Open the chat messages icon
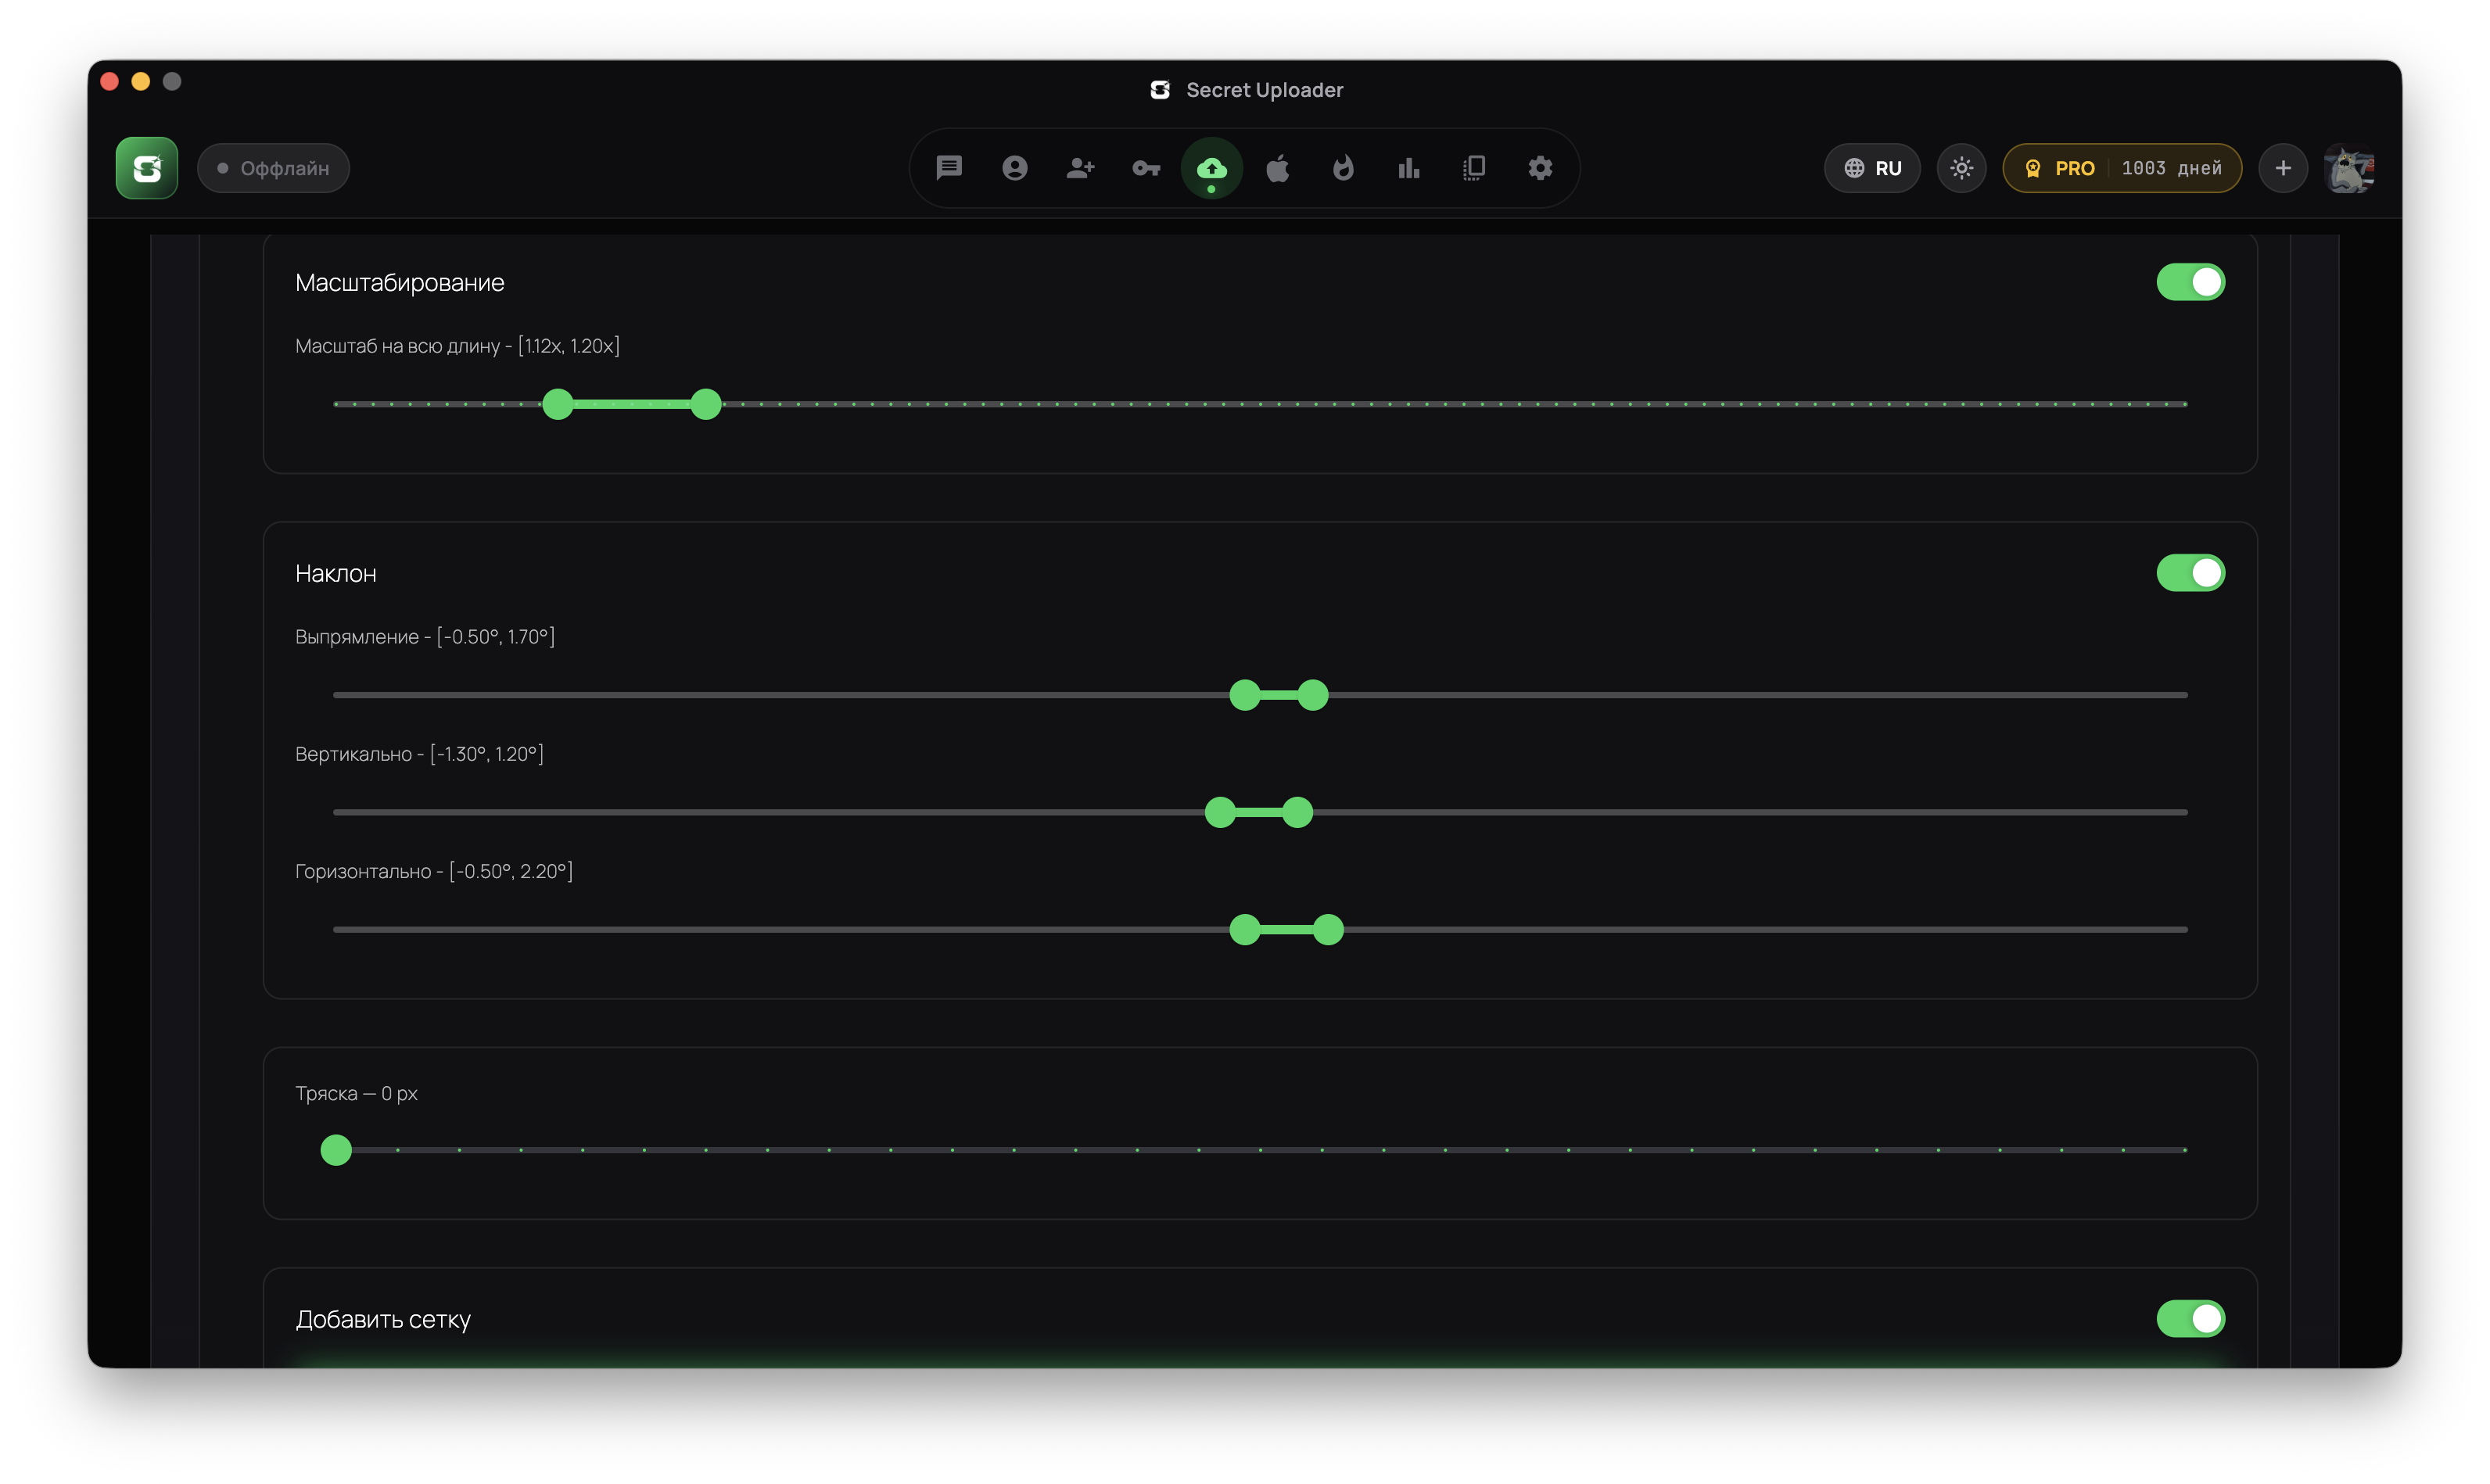Screen dimensions: 2490x1484 949,168
